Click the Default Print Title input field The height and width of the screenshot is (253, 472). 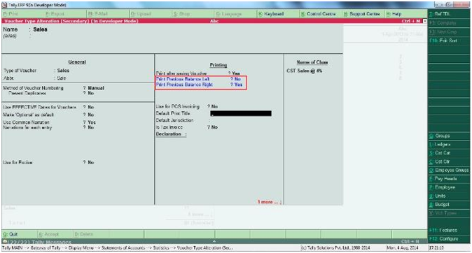coord(241,113)
